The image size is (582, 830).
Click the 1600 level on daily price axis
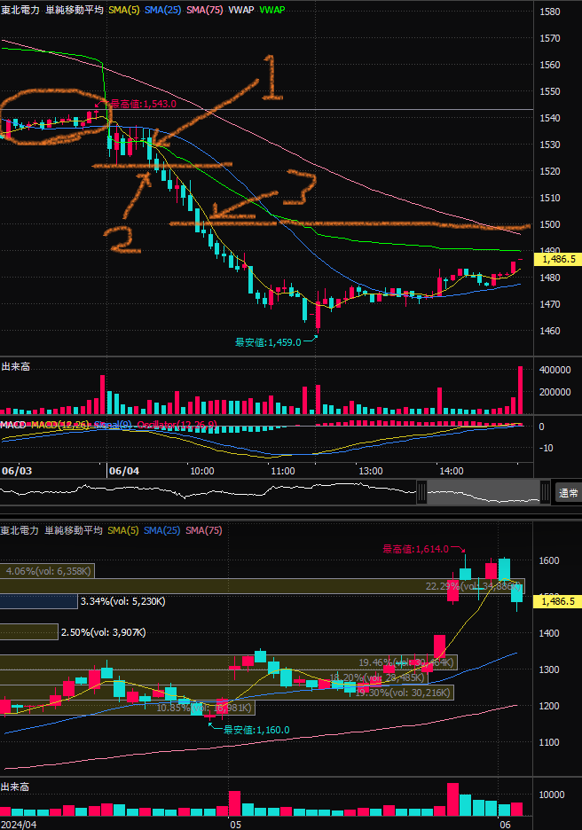549,560
